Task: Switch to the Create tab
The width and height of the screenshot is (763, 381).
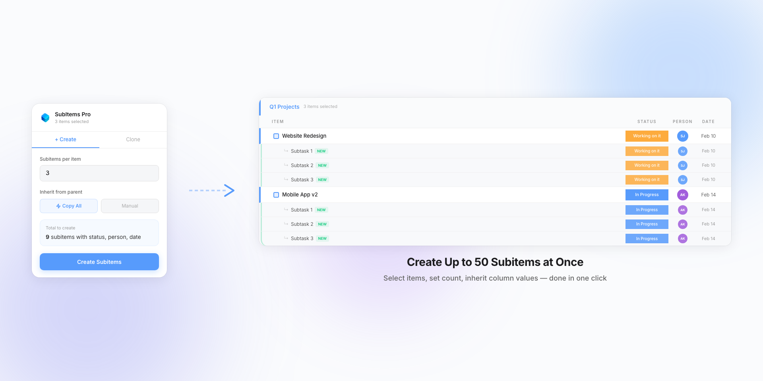Action: (x=65, y=139)
